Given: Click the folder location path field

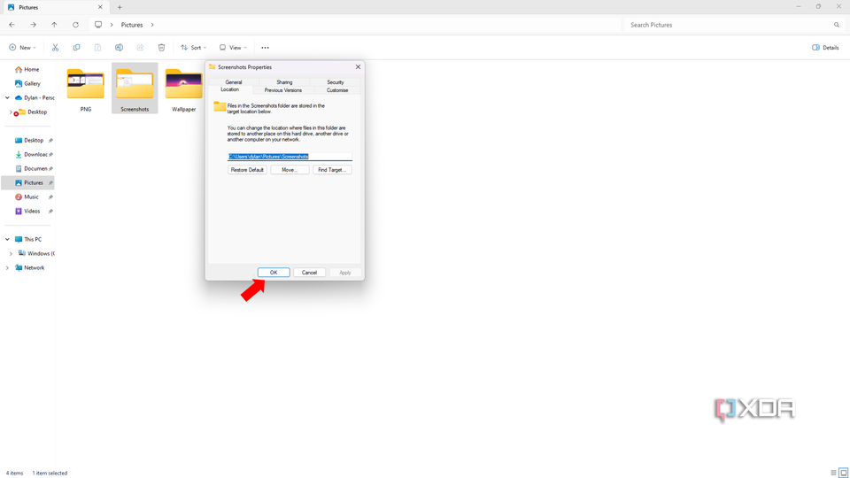Looking at the screenshot, I should click(290, 157).
